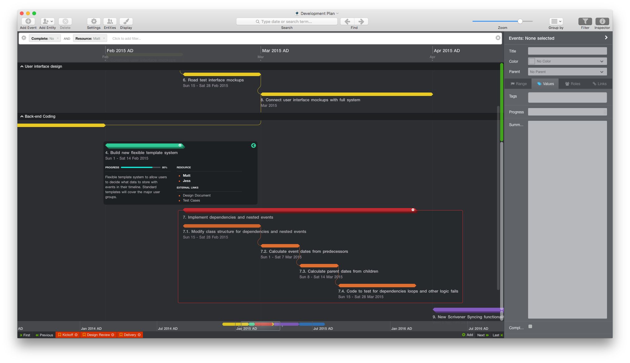Open the Settings panel icon
The height and width of the screenshot is (363, 630).
[94, 22]
